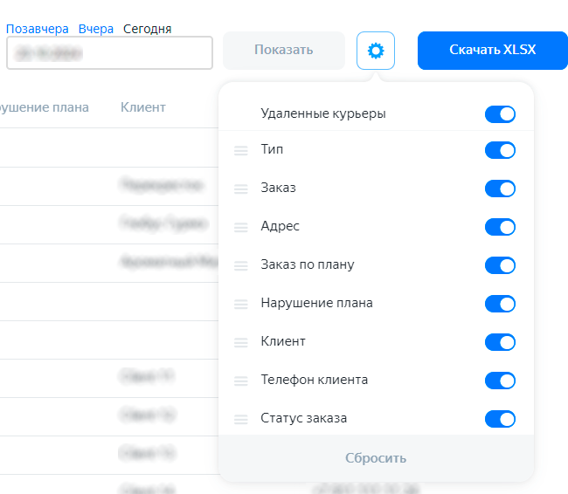Switch off Статус заказа toggle
Image resolution: width=568 pixels, height=494 pixels.
[500, 419]
